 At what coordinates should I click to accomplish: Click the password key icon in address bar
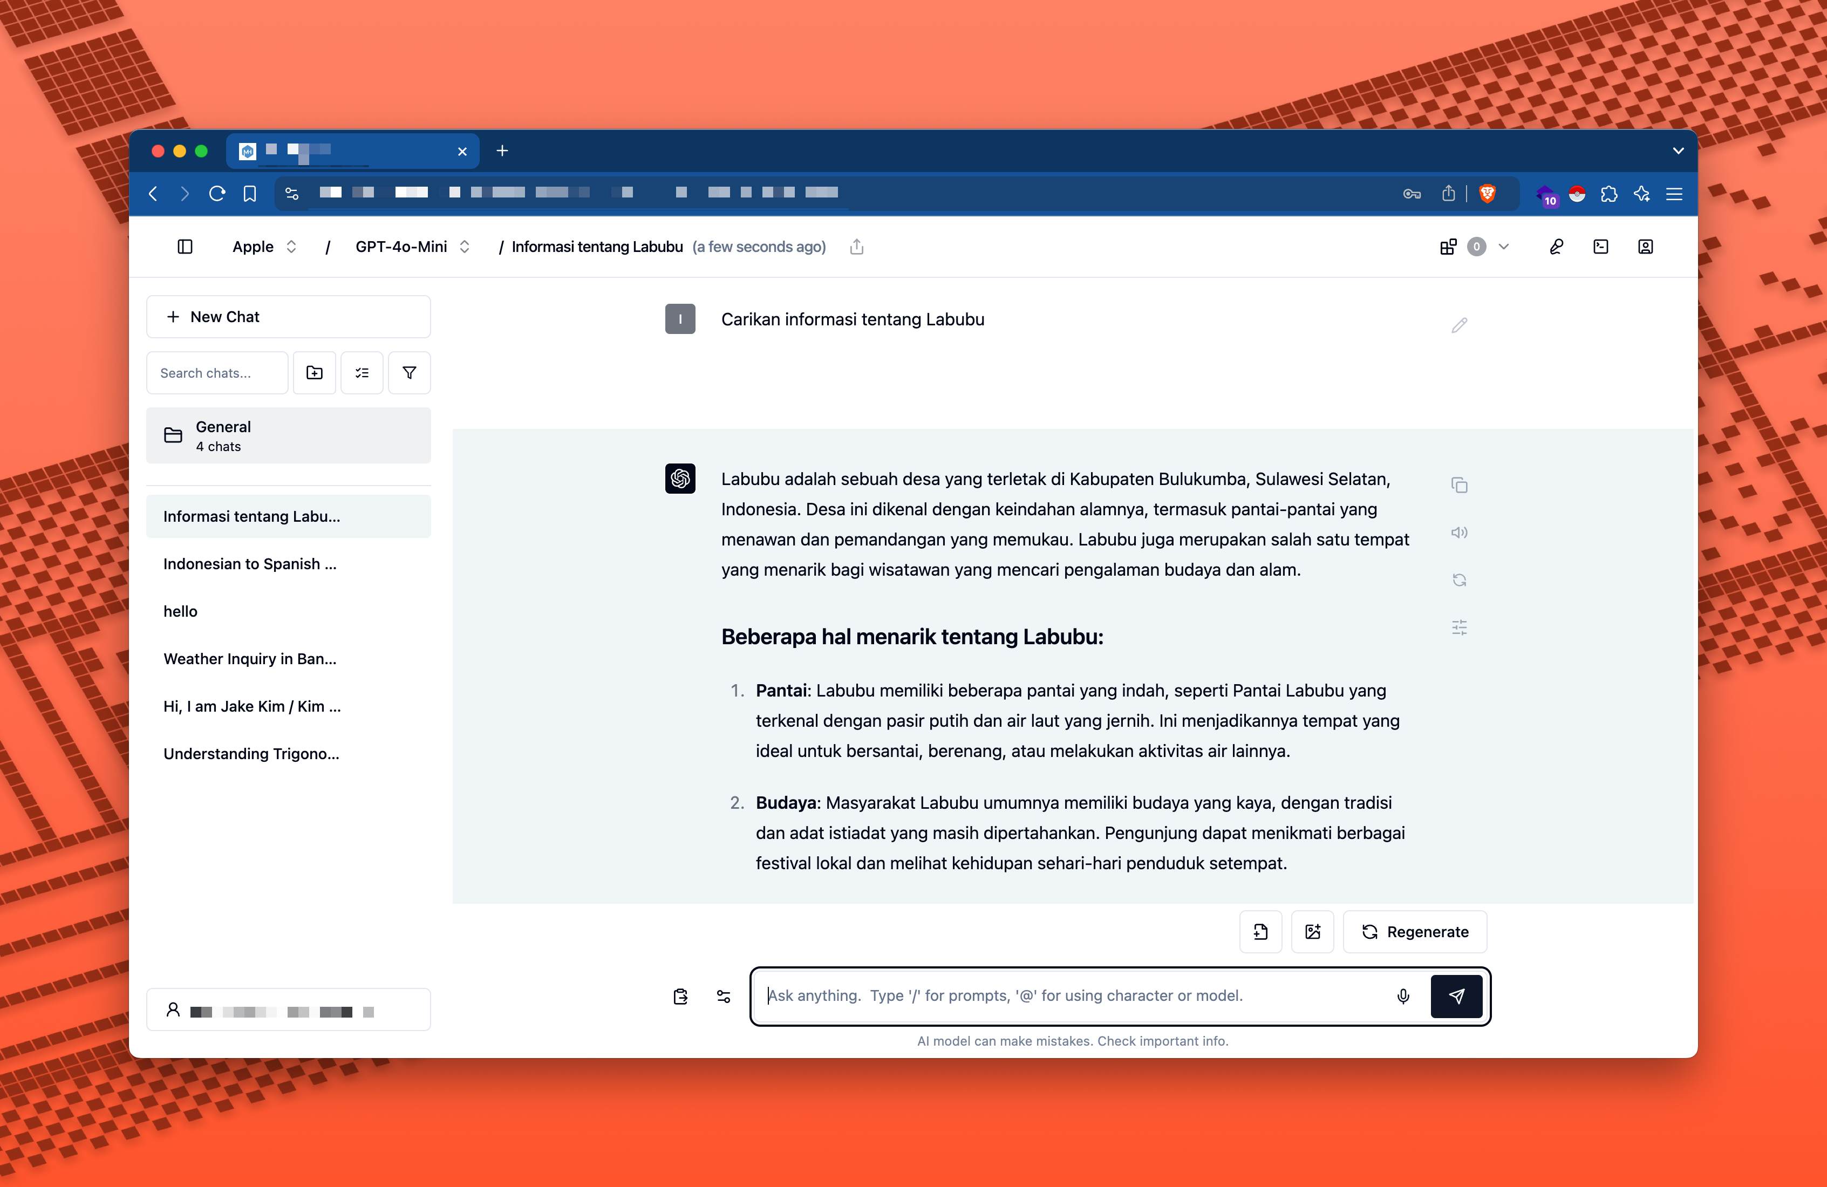[x=1412, y=194]
